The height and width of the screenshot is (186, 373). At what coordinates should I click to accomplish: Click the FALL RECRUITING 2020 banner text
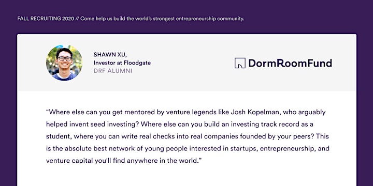click(x=46, y=19)
